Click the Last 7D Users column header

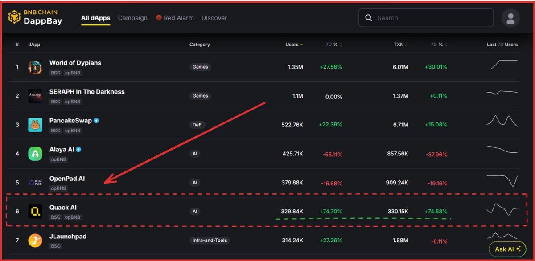point(502,45)
